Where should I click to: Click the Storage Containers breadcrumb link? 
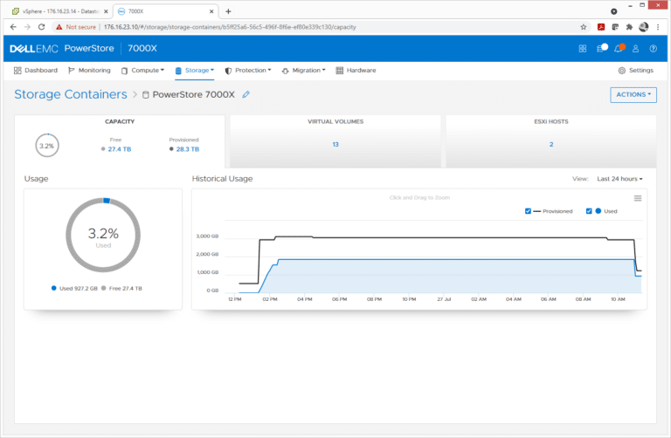71,94
